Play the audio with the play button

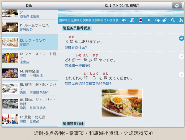point(149,20)
